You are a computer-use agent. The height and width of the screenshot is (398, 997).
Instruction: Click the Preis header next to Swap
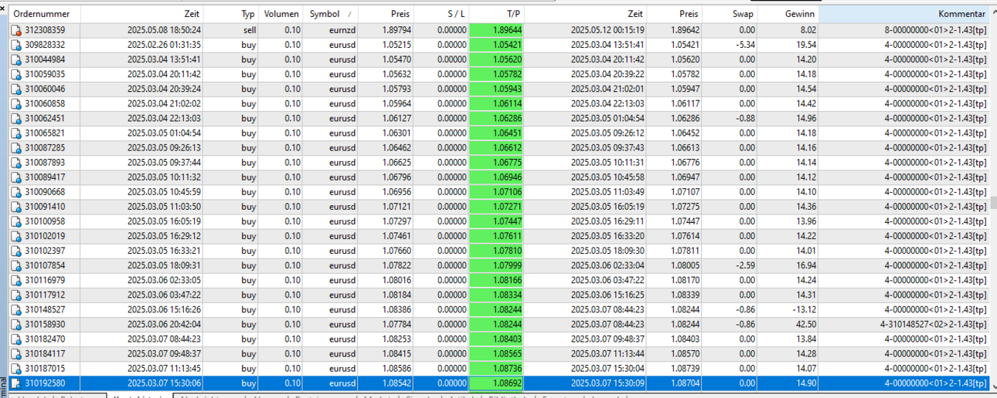pos(674,14)
